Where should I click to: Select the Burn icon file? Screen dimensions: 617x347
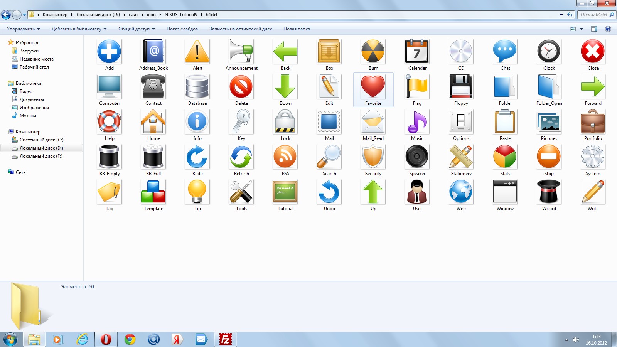tap(373, 55)
